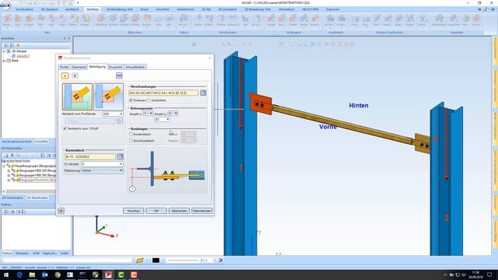Select Baugruppe Druckrohr tree row
The image size is (498, 280).
[37, 180]
